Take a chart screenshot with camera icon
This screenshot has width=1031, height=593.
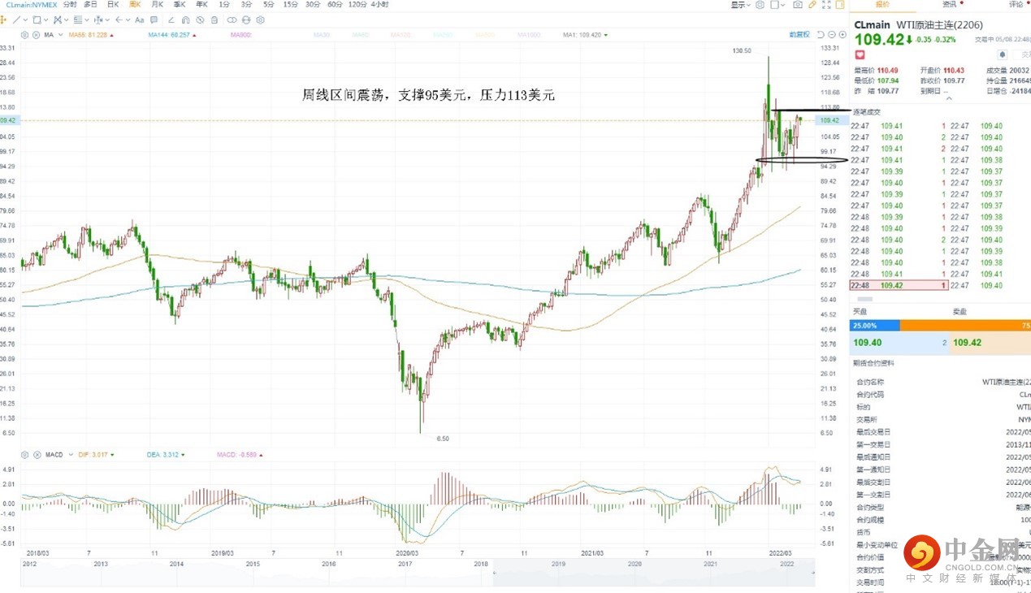pyautogui.click(x=798, y=5)
